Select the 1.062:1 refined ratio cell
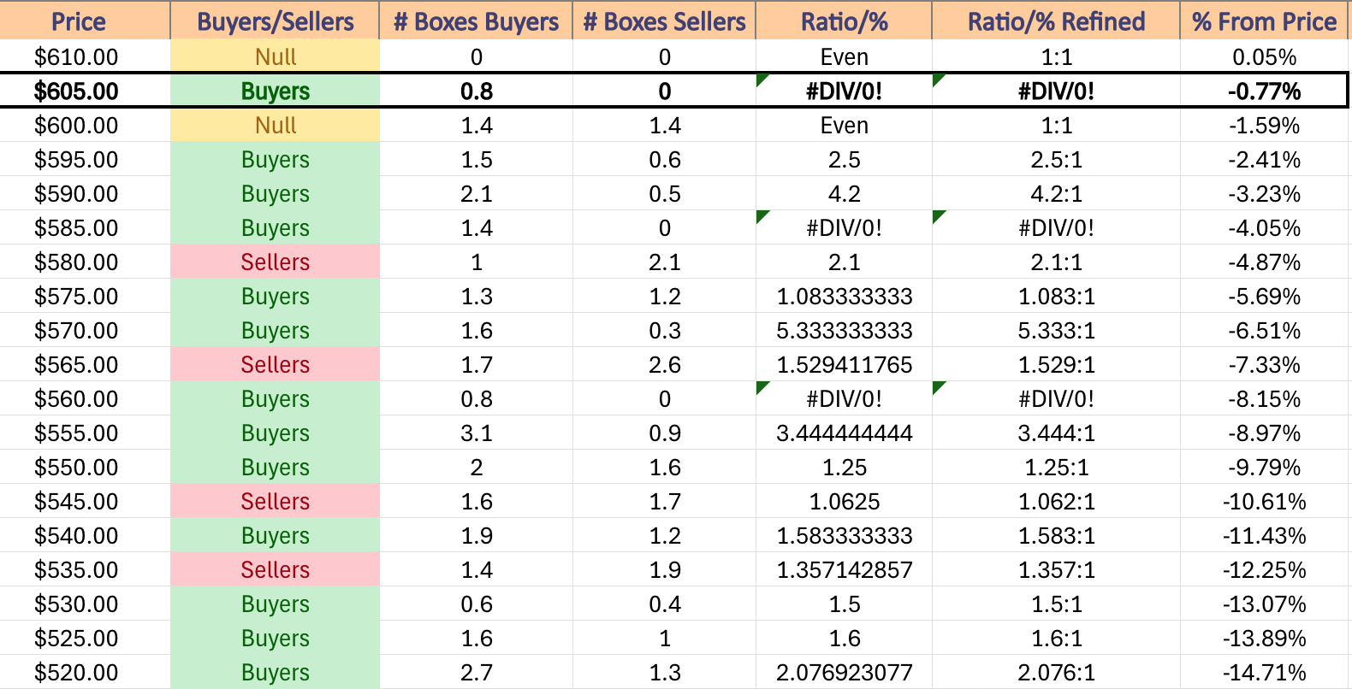The width and height of the screenshot is (1352, 689). click(x=1056, y=501)
